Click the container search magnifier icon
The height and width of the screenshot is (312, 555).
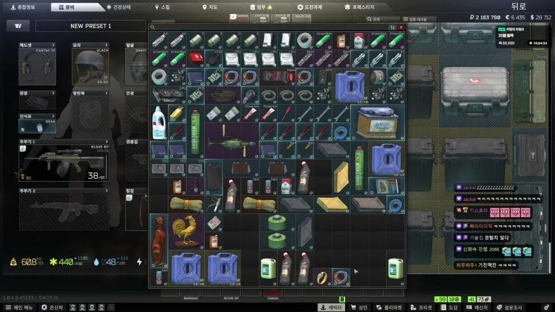[153, 27]
